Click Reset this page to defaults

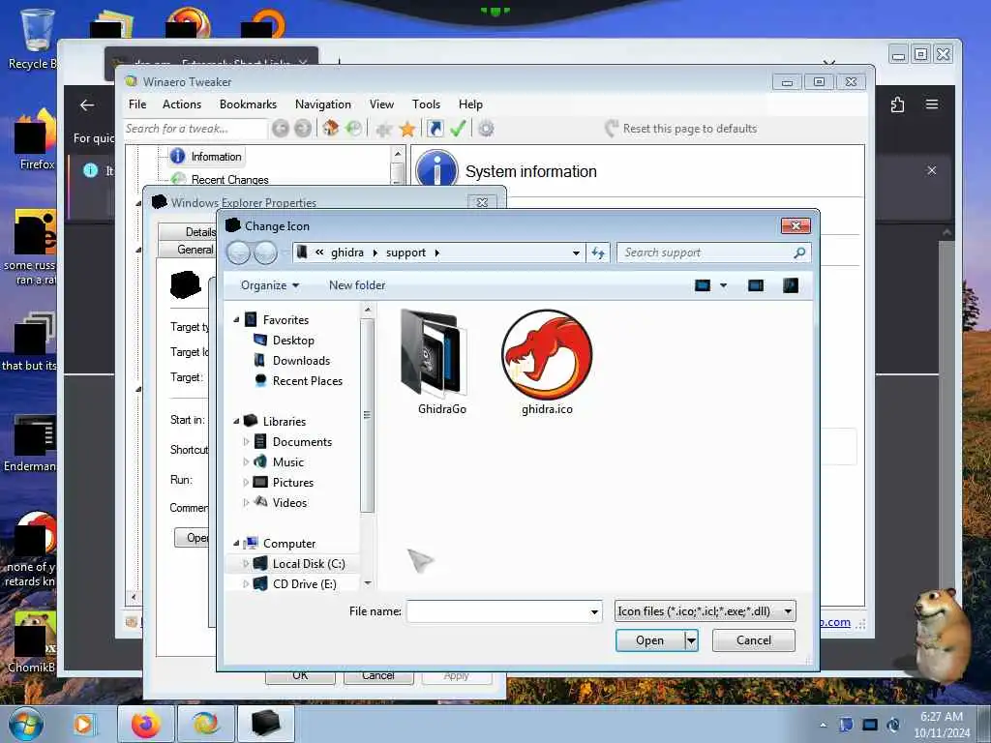click(x=681, y=129)
